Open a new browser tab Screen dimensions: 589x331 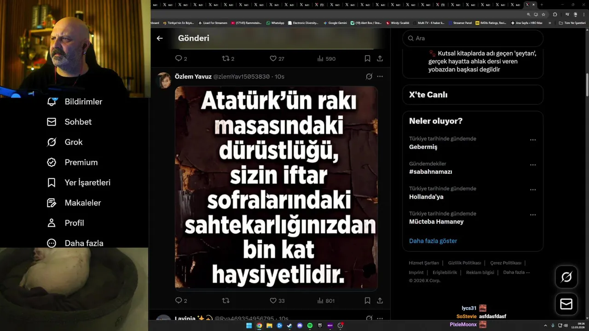coord(541,5)
